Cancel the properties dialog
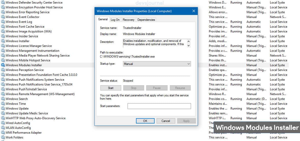The height and width of the screenshot is (141, 300). 166,121
